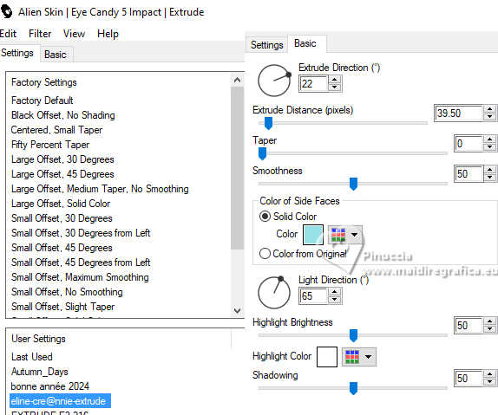Select the right panel Settings tab

(x=267, y=45)
